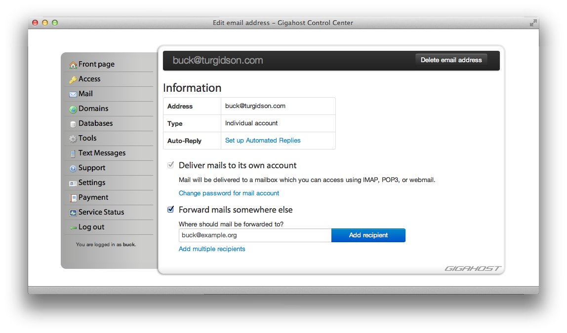Toggle the Deliver mails to its own account checkbox
Image resolution: width=567 pixels, height=333 pixels.
pos(171,165)
